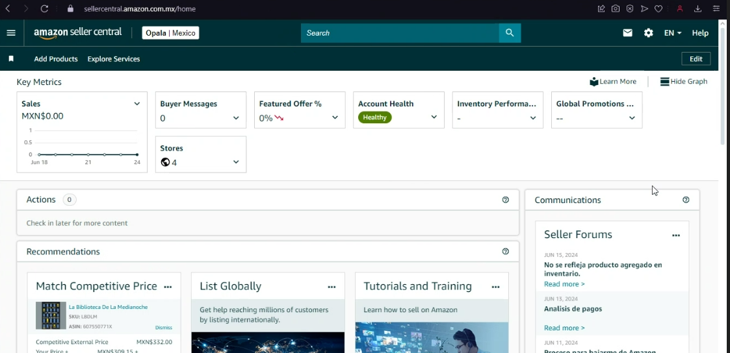
Task: Click the browser address bar URL
Action: point(140,9)
